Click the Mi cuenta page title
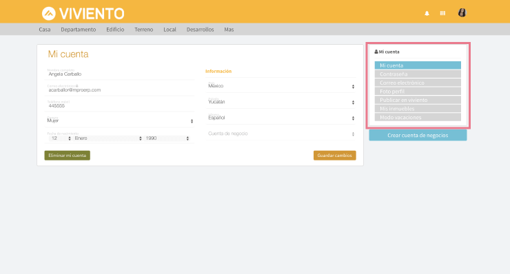The image size is (510, 274). tap(68, 54)
